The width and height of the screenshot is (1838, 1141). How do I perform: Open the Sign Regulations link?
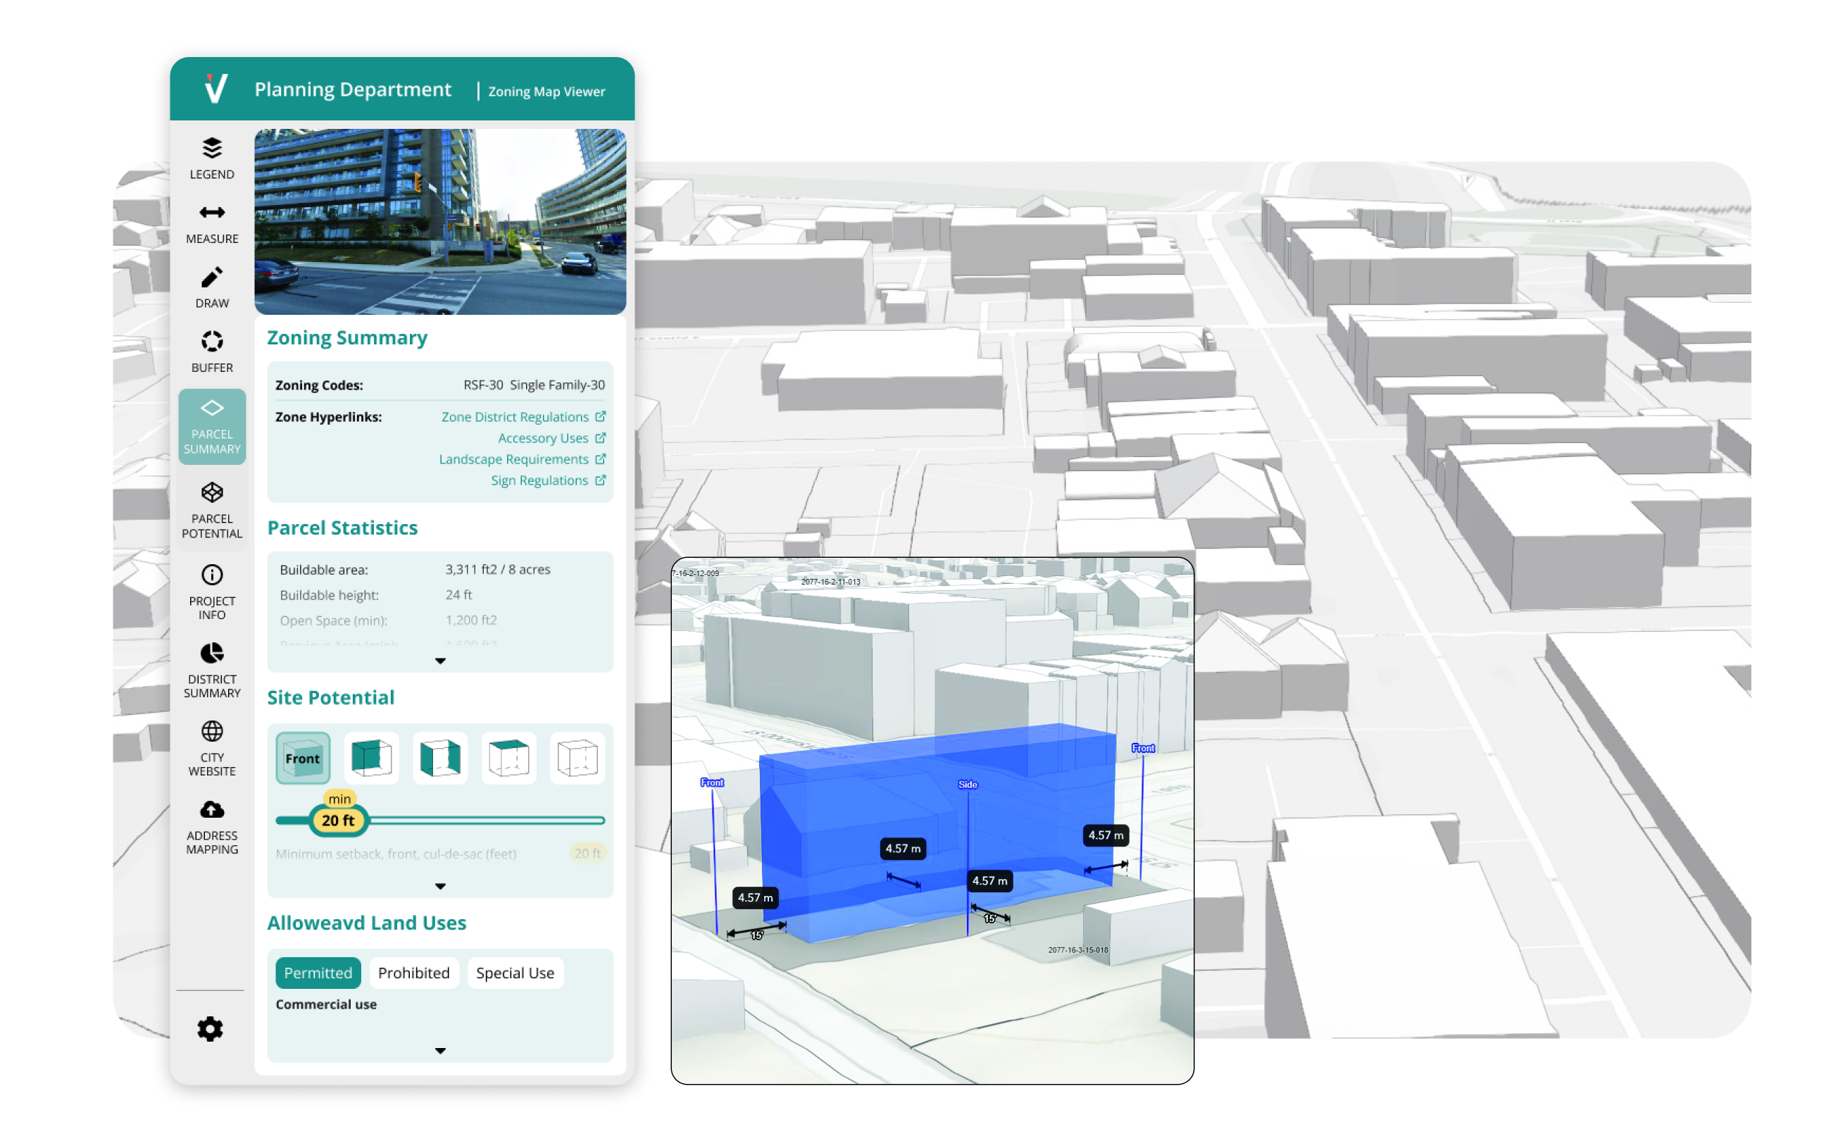[541, 482]
